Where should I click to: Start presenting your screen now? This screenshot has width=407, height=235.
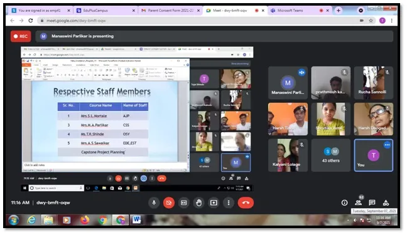point(214,203)
